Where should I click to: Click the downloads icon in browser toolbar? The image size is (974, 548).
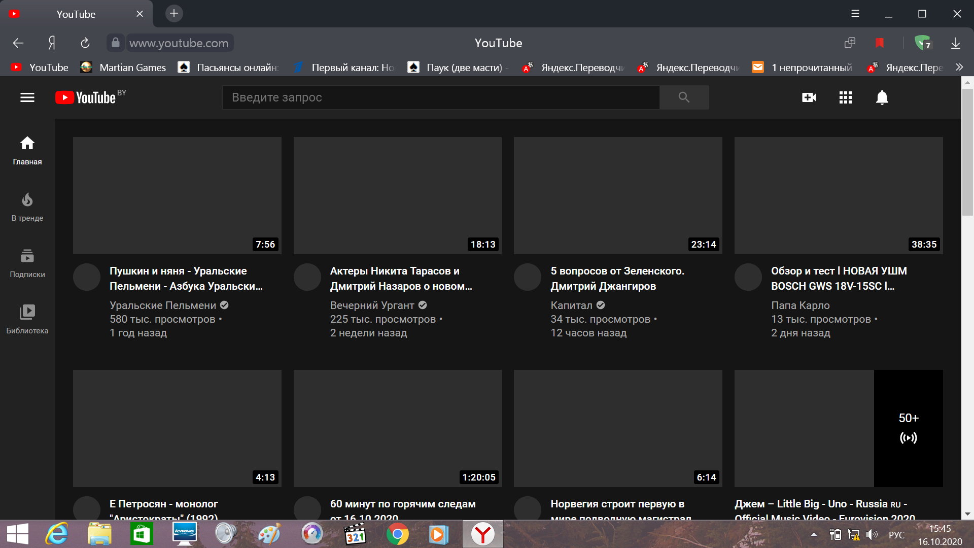(956, 43)
